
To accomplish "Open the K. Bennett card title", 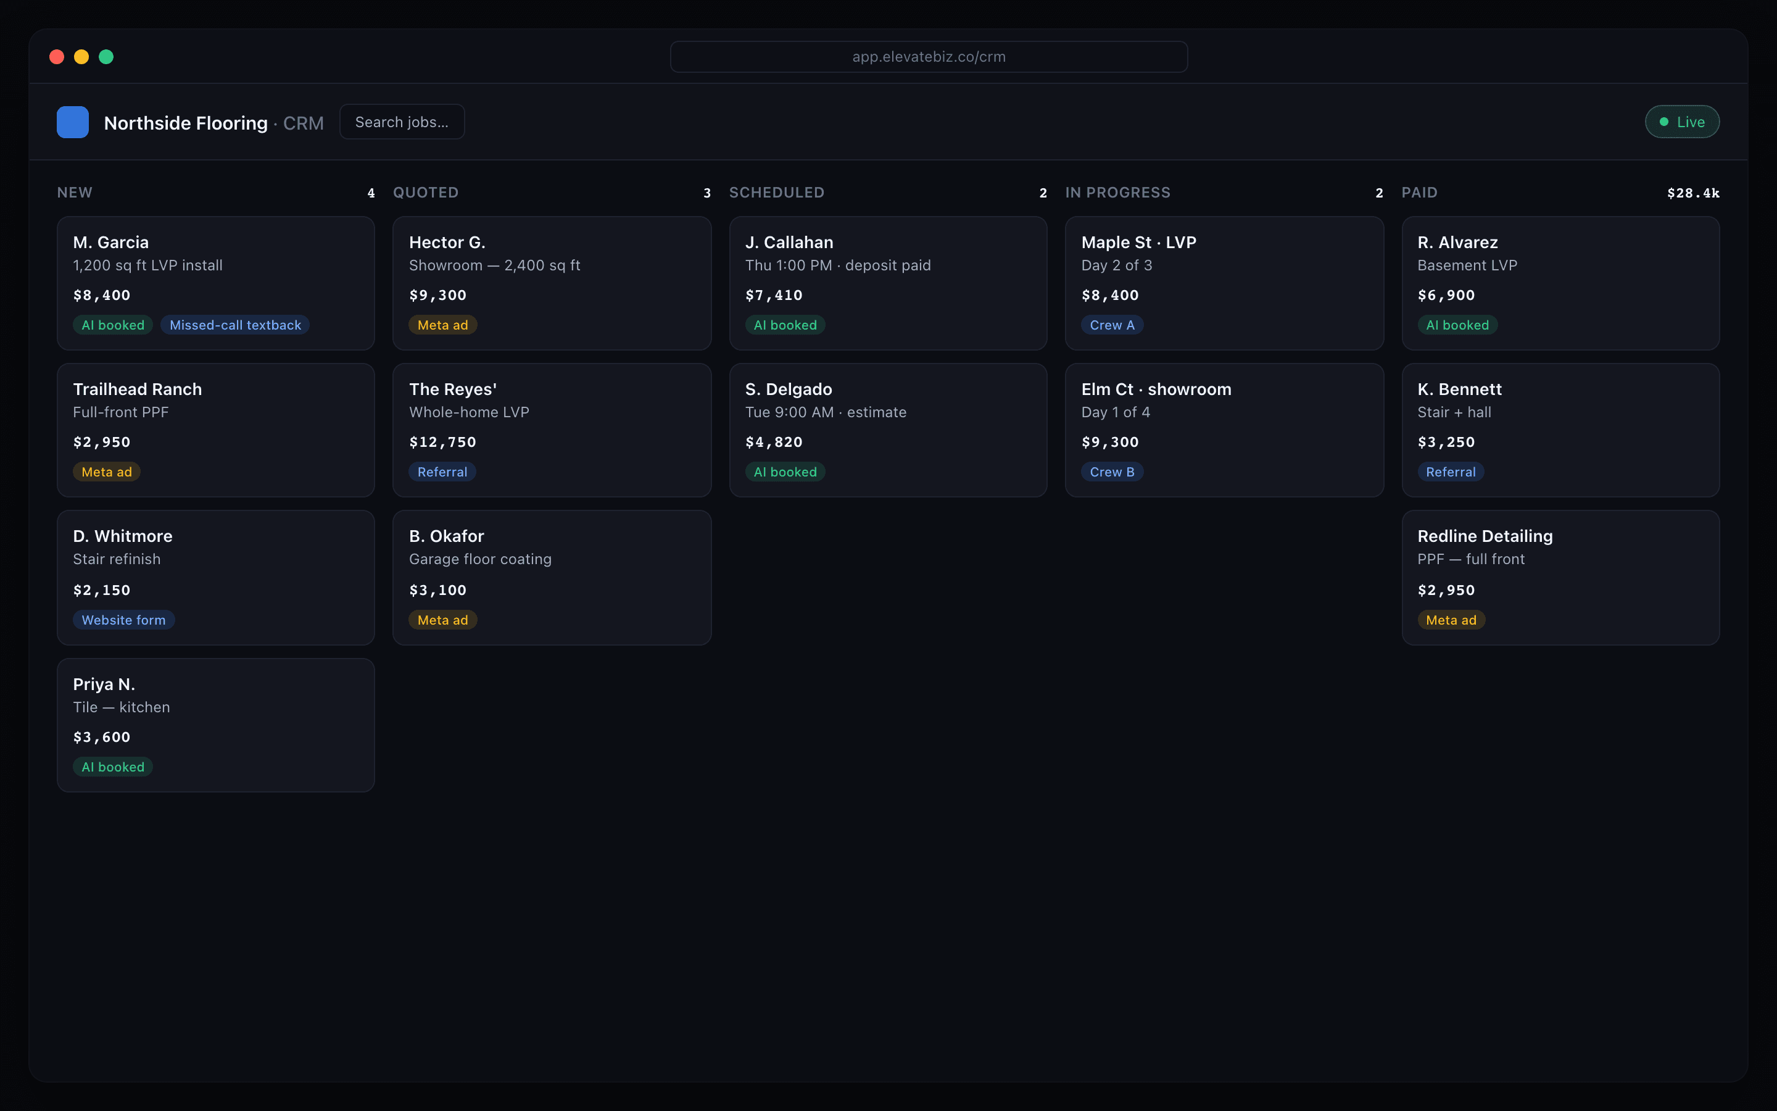I will 1460,389.
